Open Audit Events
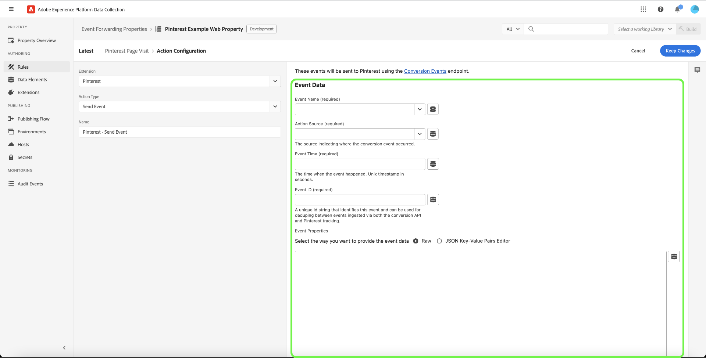Viewport: 706px width, 358px height. [x=37, y=184]
